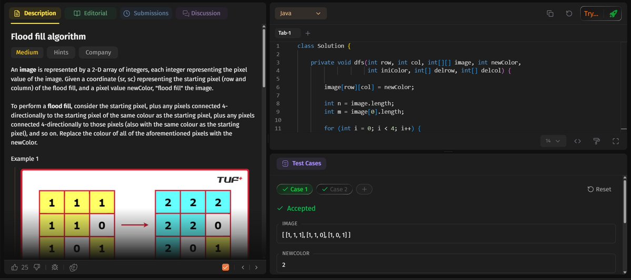The width and height of the screenshot is (631, 280).
Task: Open the Java language dropdown
Action: pos(301,13)
